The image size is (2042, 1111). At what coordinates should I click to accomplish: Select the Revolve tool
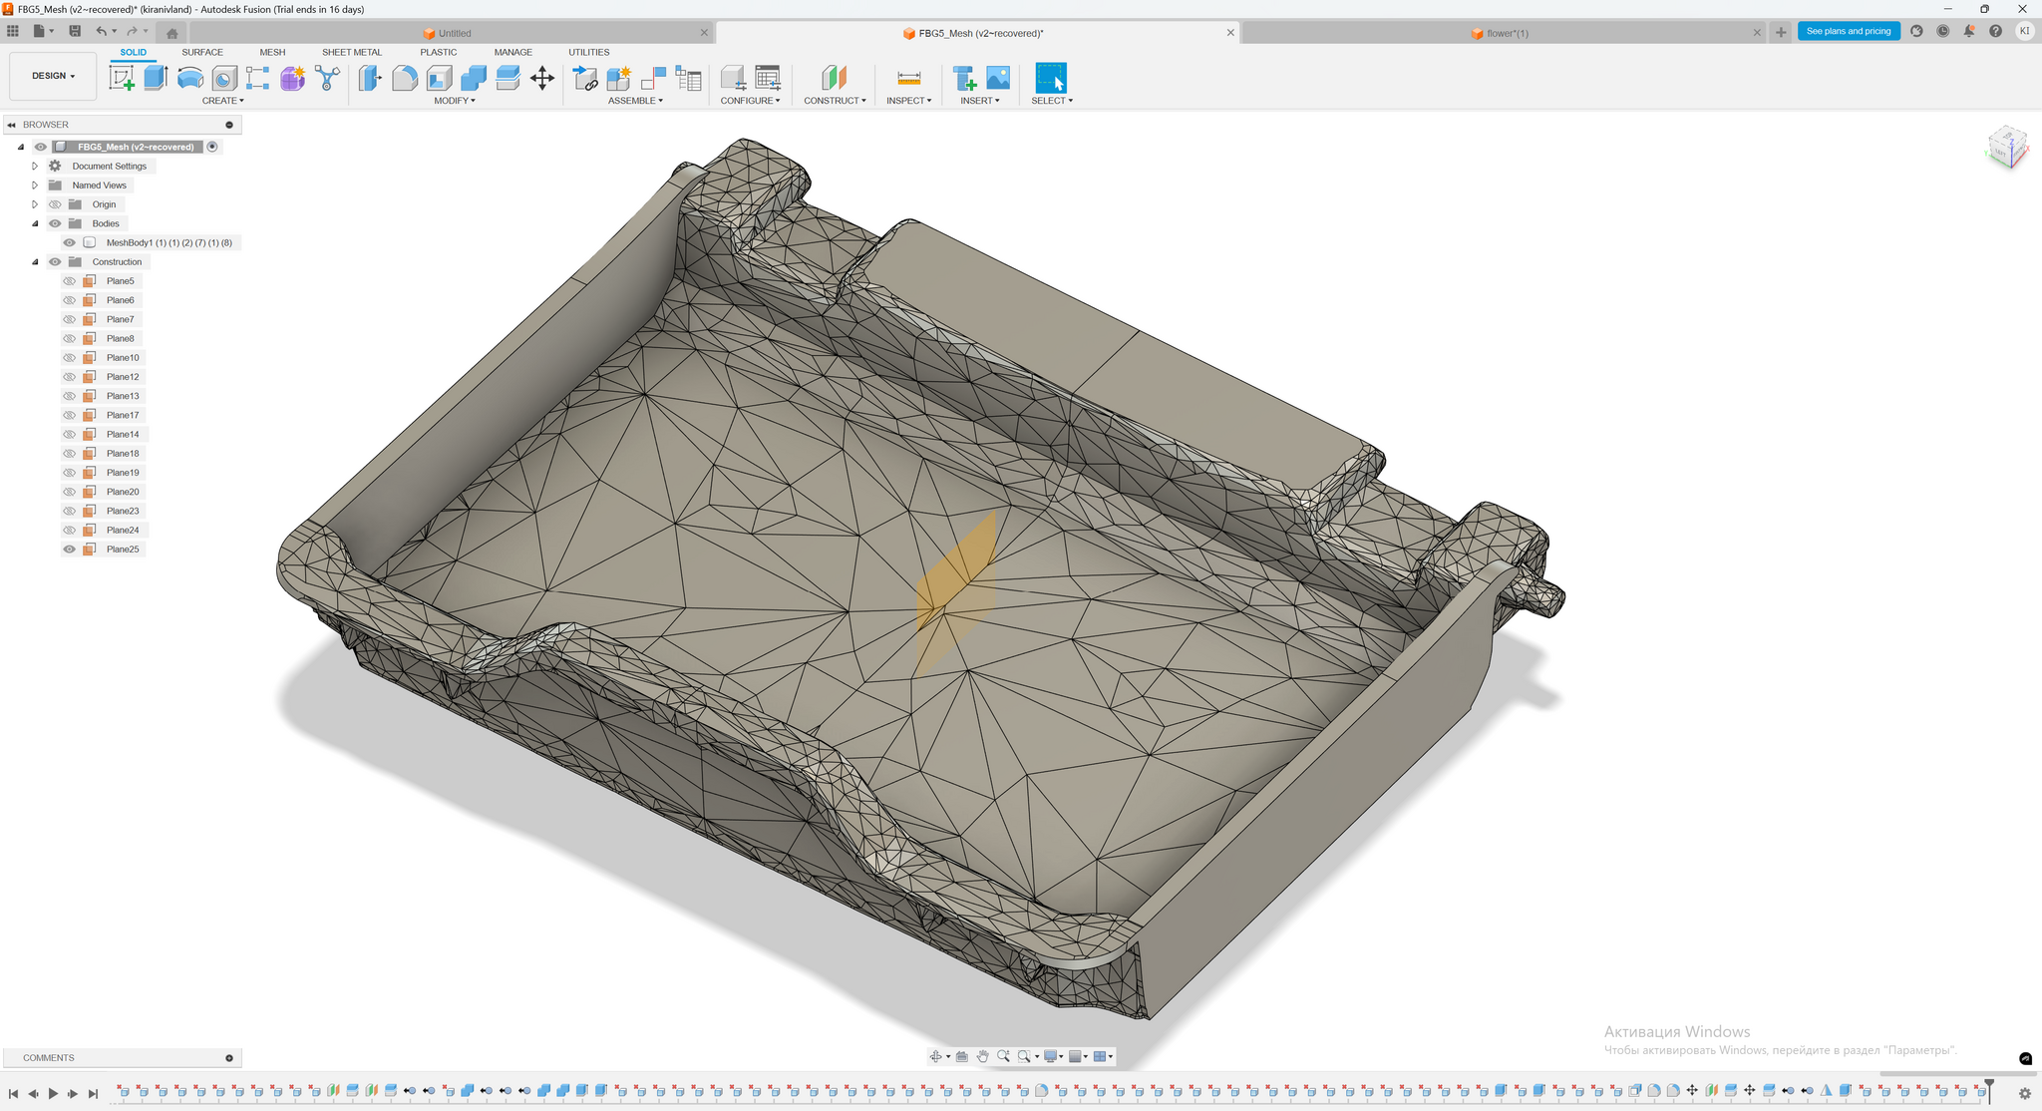point(189,78)
